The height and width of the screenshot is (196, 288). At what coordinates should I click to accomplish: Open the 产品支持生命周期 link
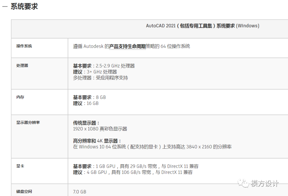coord(127,46)
